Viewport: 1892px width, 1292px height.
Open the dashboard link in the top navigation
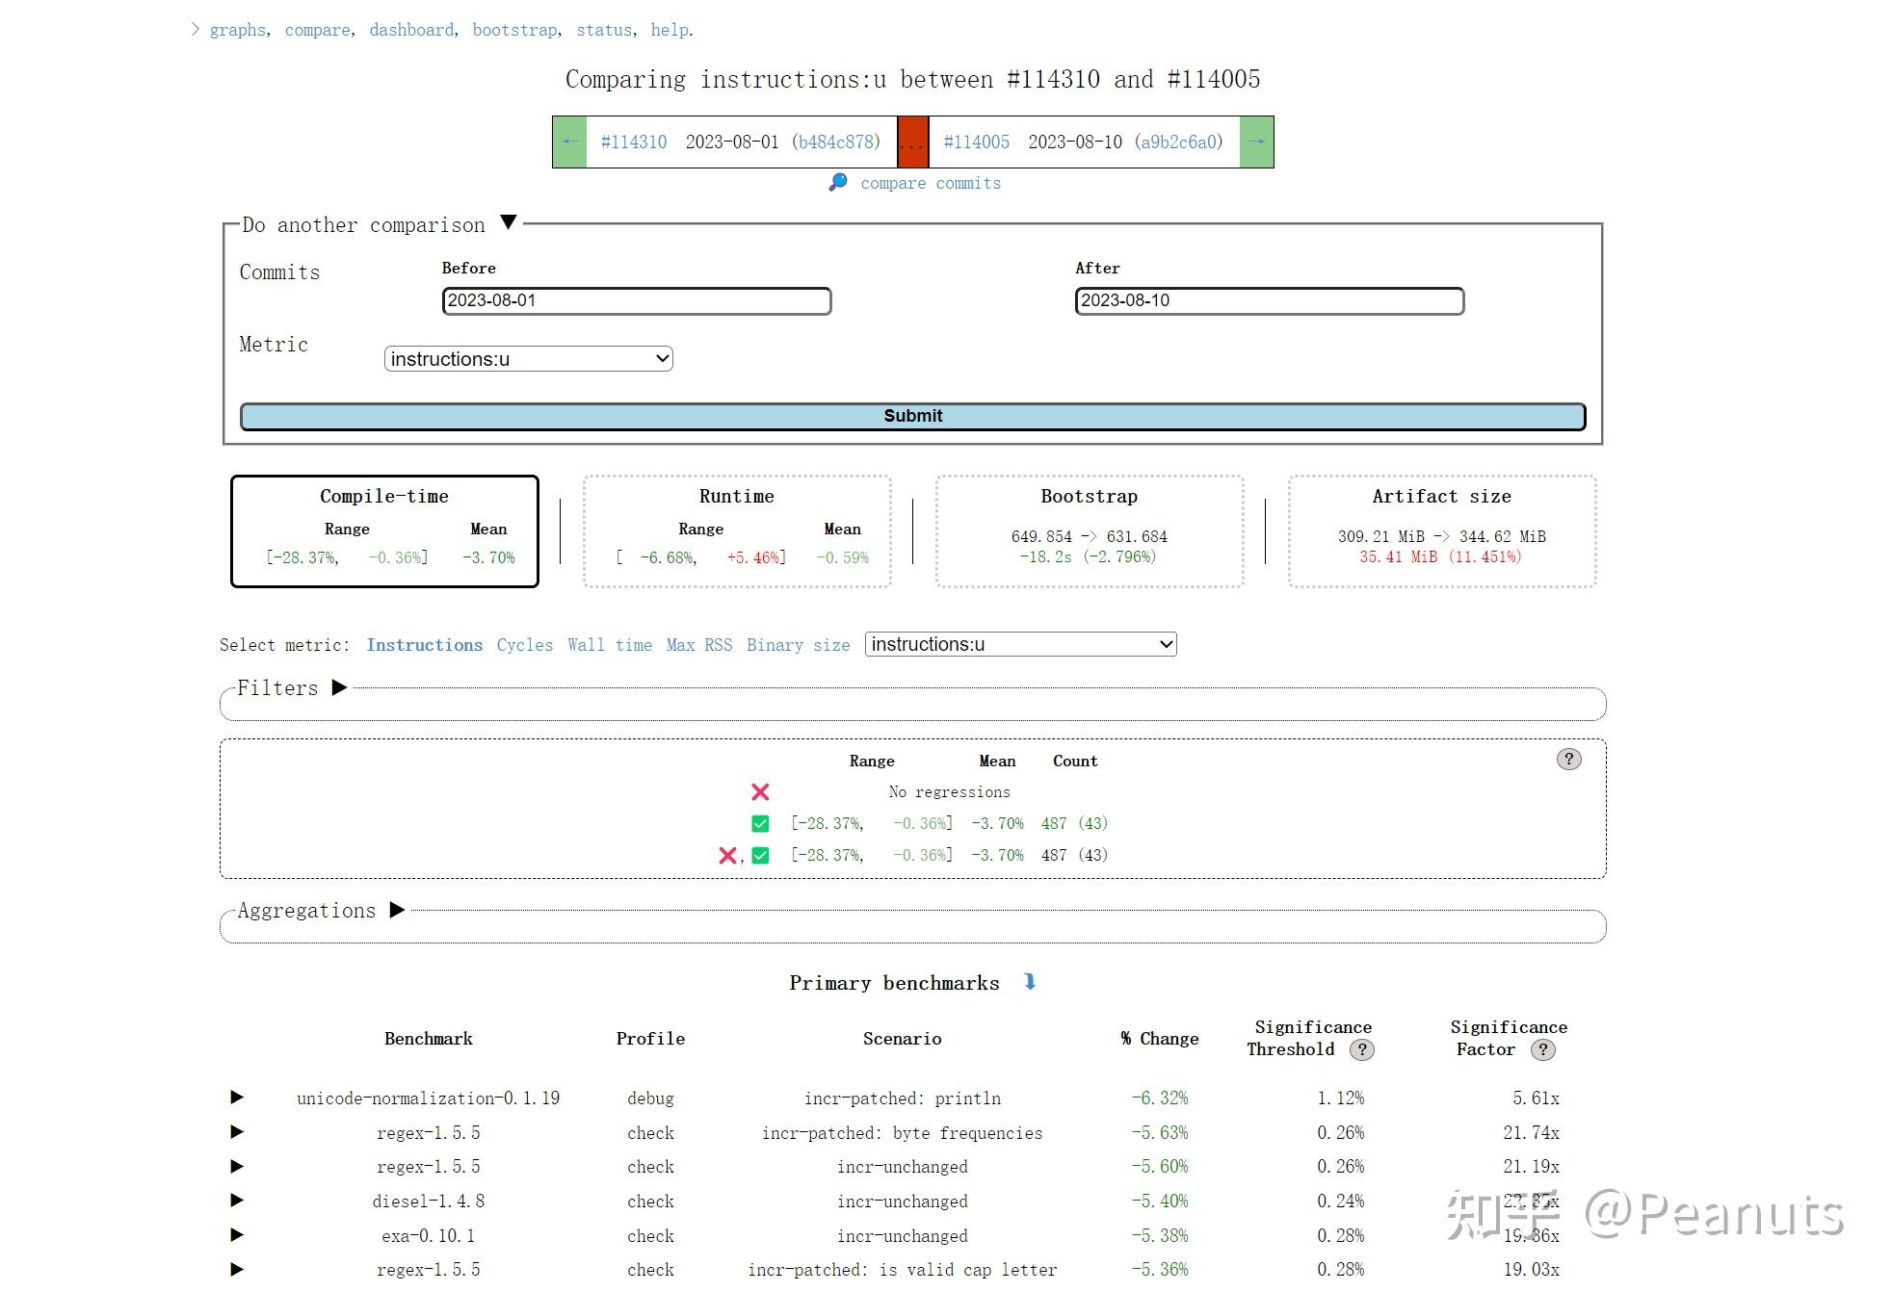(x=410, y=30)
